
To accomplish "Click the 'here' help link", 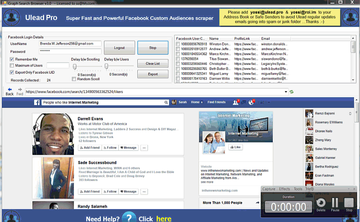I will point(164,219).
